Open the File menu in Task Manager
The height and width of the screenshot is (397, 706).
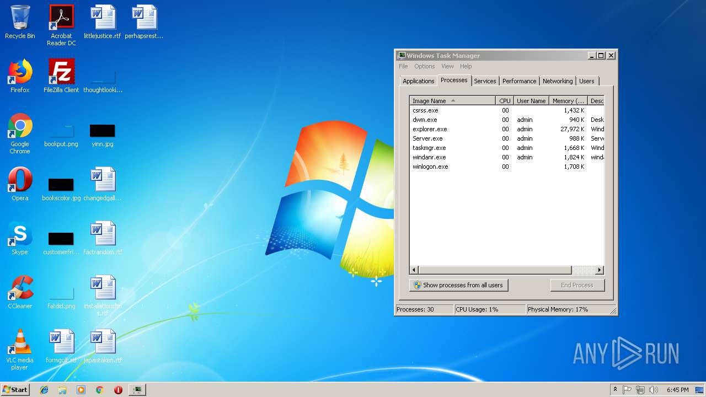click(x=403, y=66)
